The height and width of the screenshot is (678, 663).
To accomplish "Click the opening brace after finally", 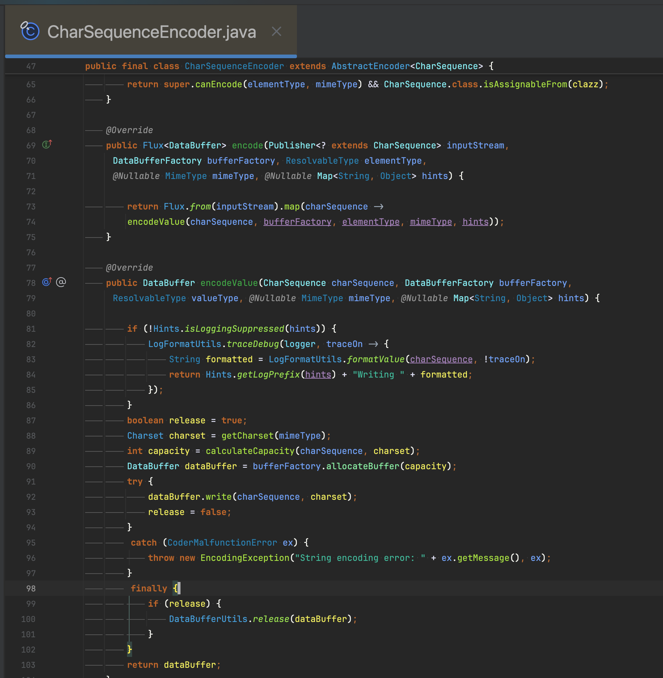I will [175, 589].
